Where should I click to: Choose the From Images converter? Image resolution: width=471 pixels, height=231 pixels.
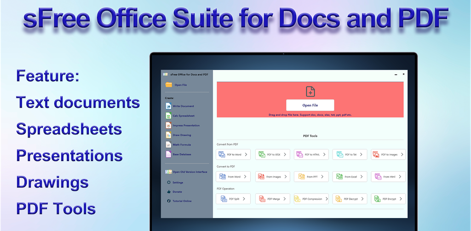272,177
